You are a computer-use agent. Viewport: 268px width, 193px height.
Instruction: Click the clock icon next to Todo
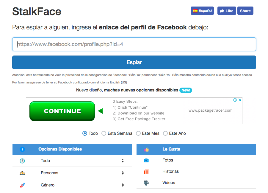pos(22,161)
